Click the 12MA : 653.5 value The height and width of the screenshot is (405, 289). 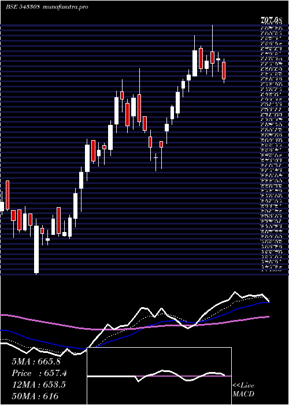click(x=39, y=385)
